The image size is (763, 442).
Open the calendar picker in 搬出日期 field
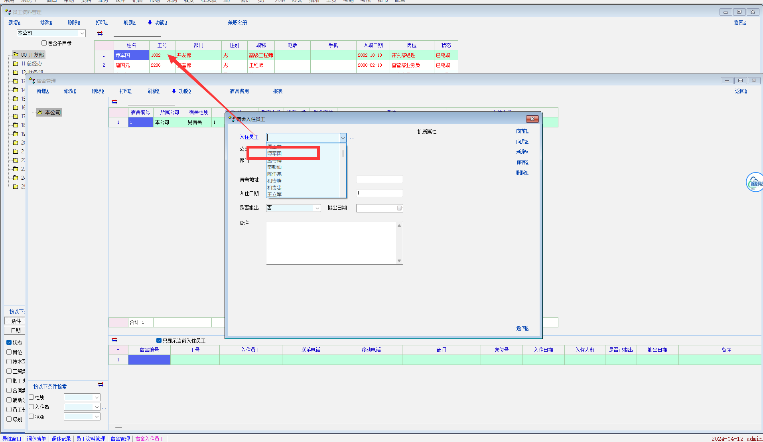[399, 208]
